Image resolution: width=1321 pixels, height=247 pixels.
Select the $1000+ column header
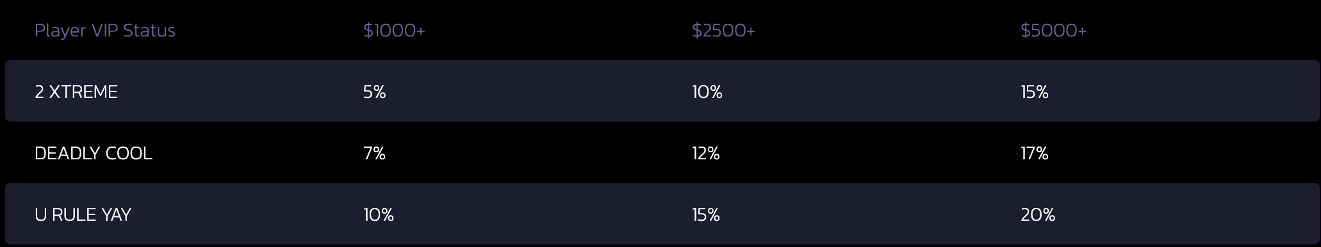coord(394,31)
